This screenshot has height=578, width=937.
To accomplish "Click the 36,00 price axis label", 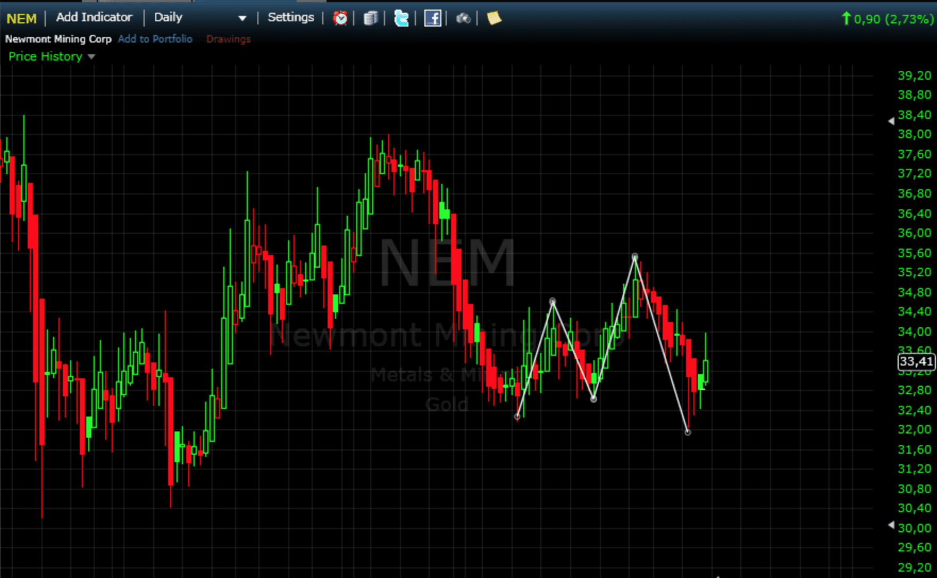I will [x=914, y=233].
